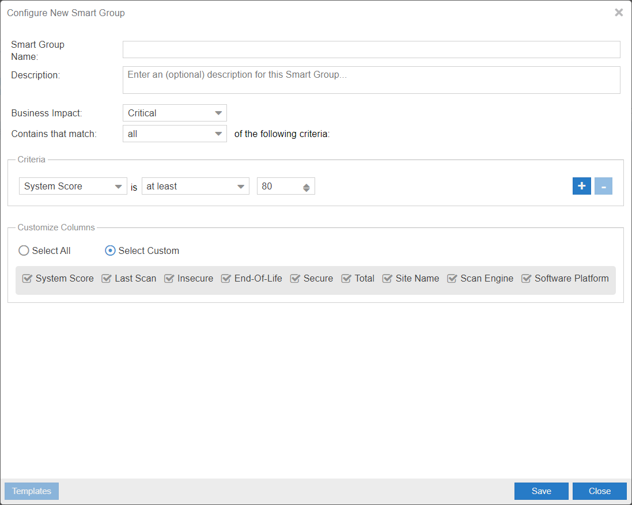Choose the Select Custom radio button
Screen dimensions: 632x505
click(x=110, y=250)
